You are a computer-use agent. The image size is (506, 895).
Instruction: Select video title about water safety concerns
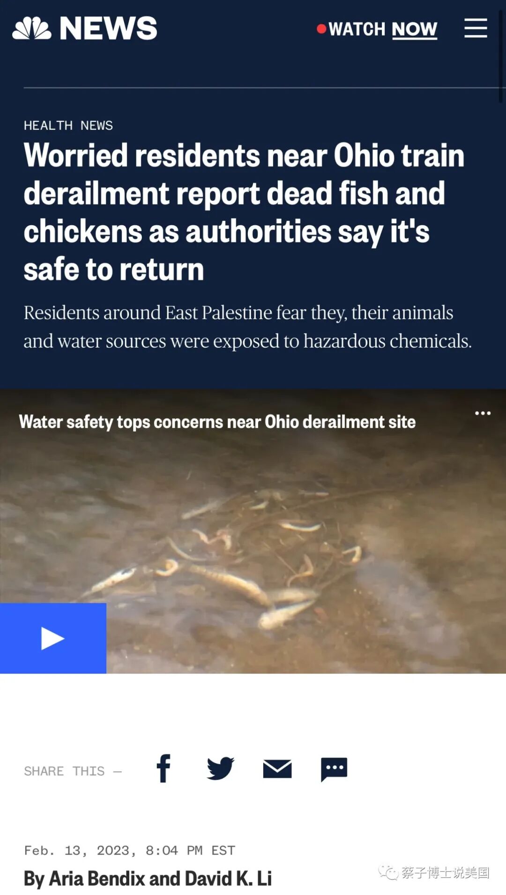217,422
